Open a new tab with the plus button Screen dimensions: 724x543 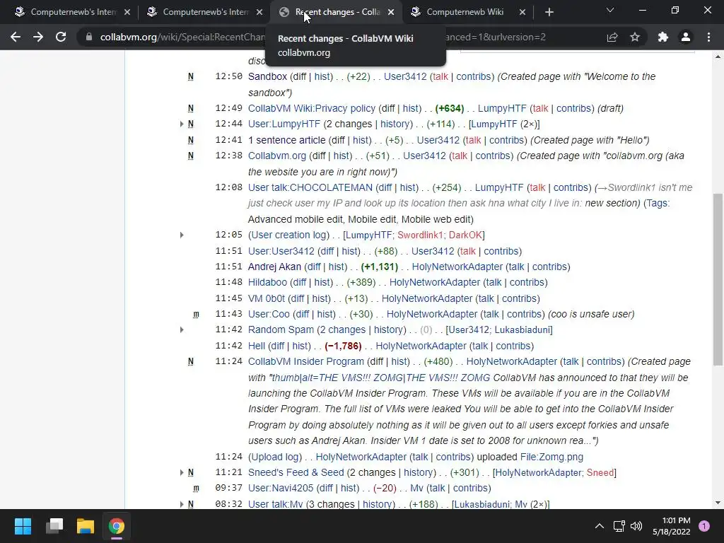[549, 12]
